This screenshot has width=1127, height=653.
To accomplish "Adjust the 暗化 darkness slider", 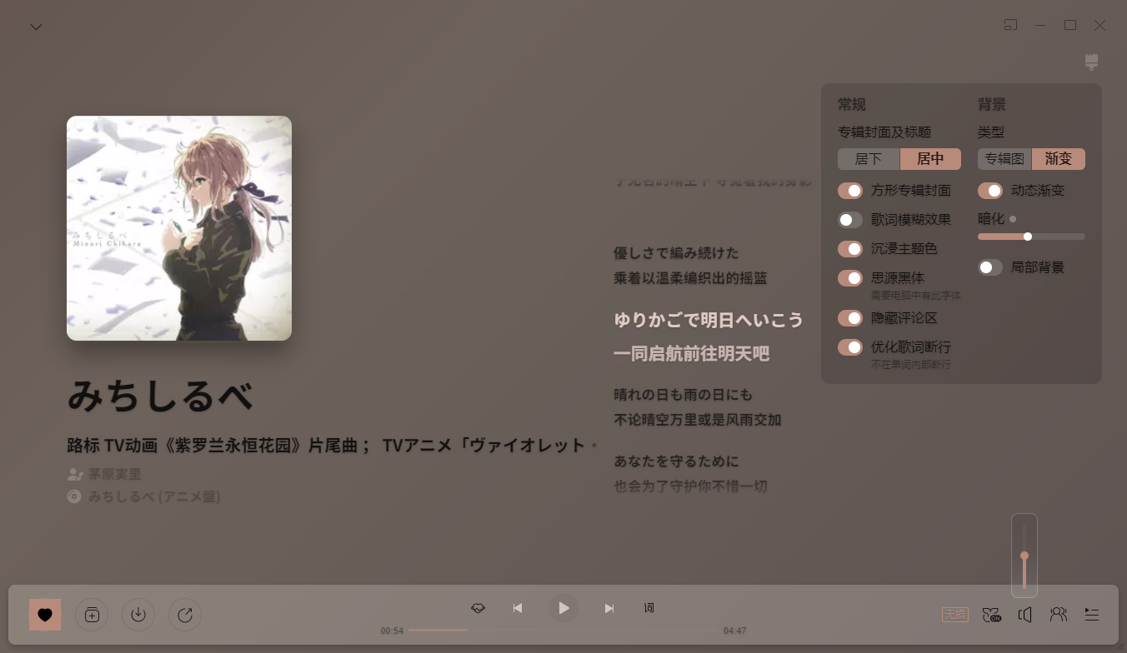I will (1029, 237).
